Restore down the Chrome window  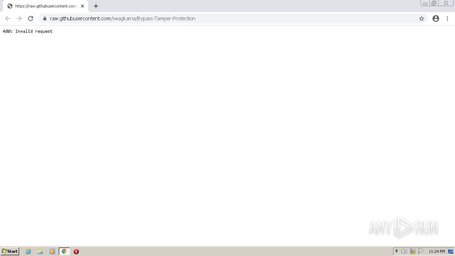(434, 3)
